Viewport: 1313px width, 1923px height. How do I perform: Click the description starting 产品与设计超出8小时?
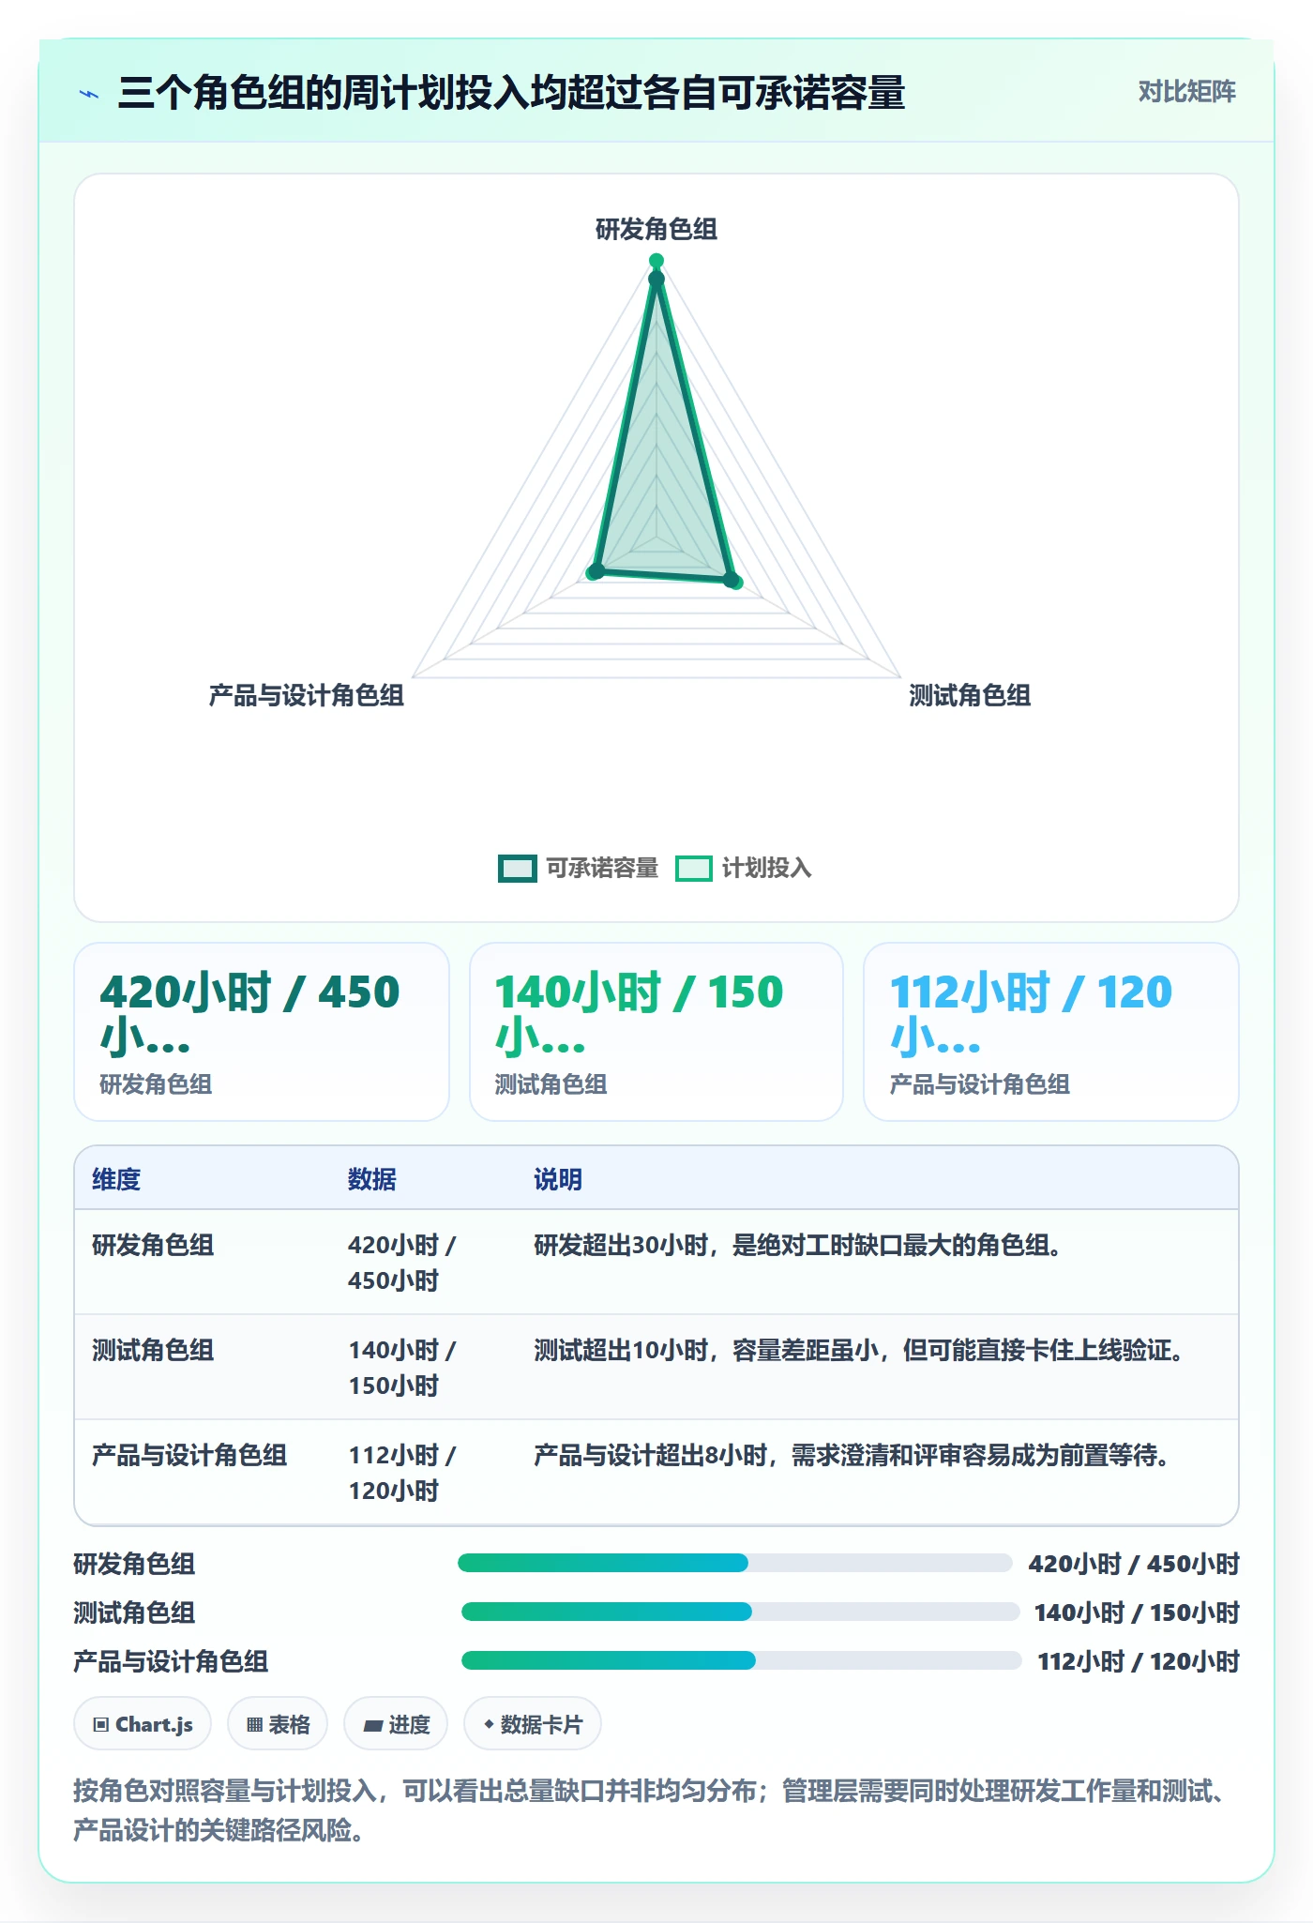[x=852, y=1455]
